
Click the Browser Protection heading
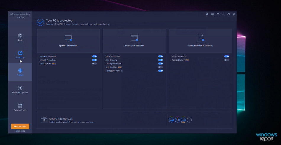pos(134,46)
